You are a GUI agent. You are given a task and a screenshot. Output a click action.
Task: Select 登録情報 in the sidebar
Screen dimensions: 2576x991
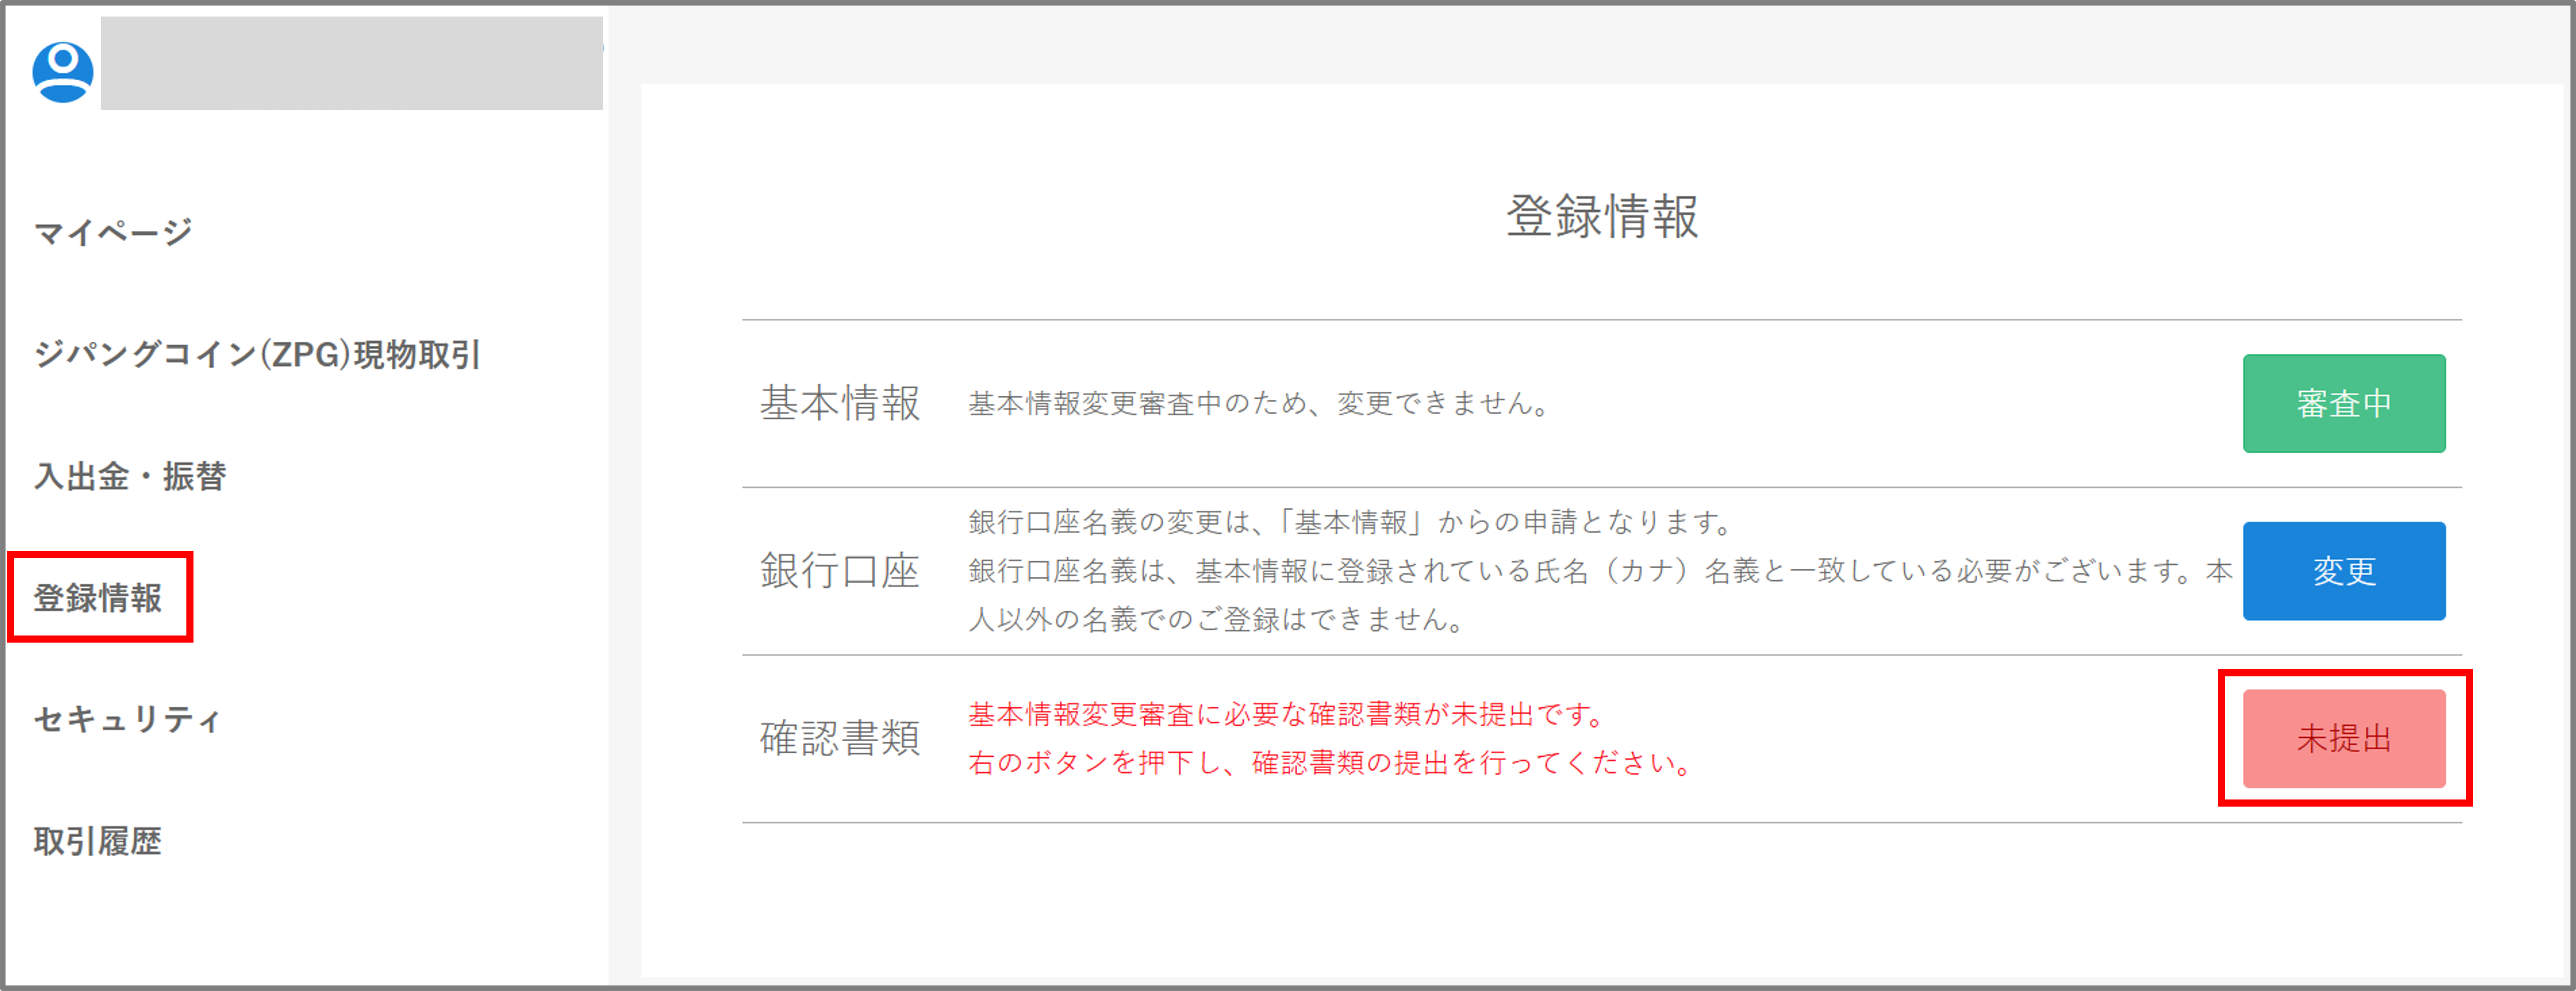(x=98, y=598)
